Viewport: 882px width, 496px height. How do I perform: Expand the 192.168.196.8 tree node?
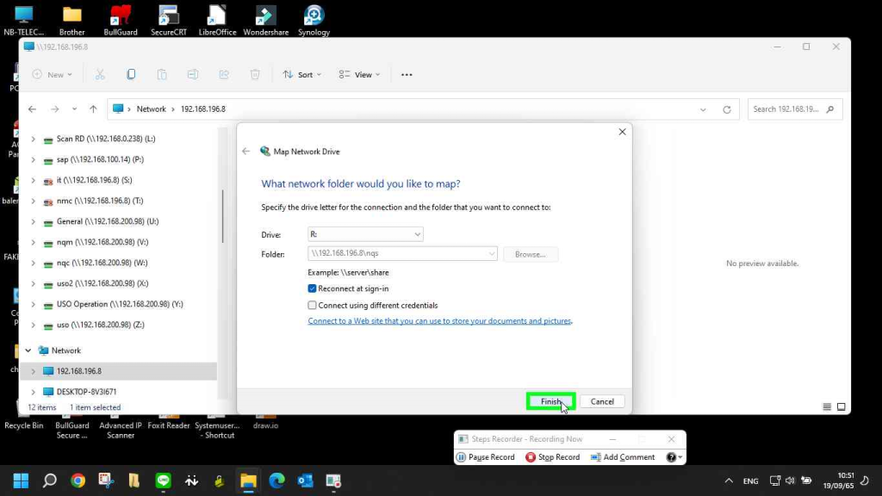point(34,371)
